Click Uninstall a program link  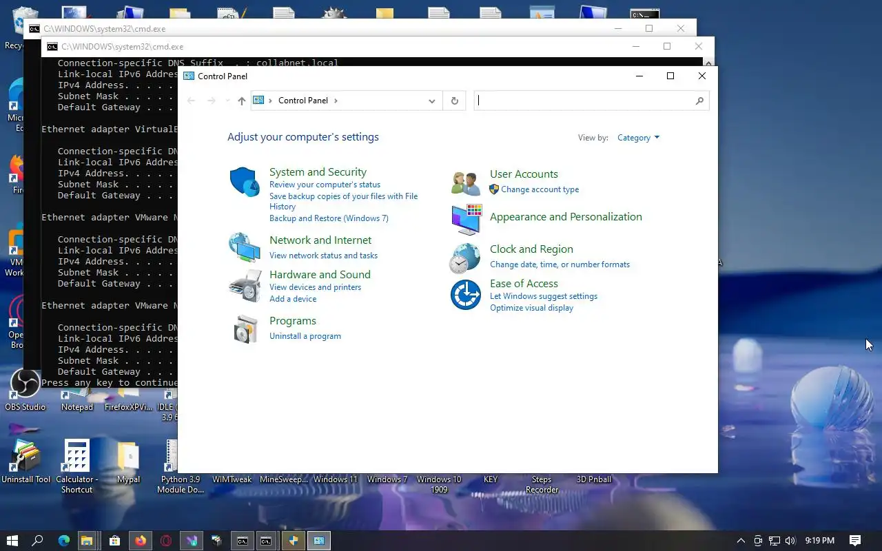[x=305, y=336]
